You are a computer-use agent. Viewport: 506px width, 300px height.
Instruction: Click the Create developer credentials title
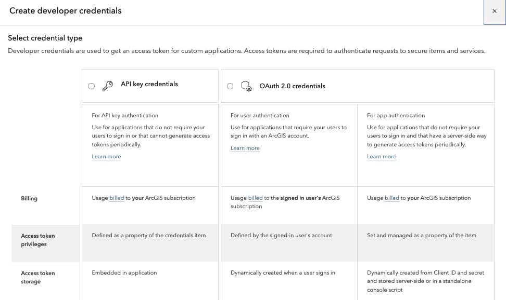click(x=66, y=11)
